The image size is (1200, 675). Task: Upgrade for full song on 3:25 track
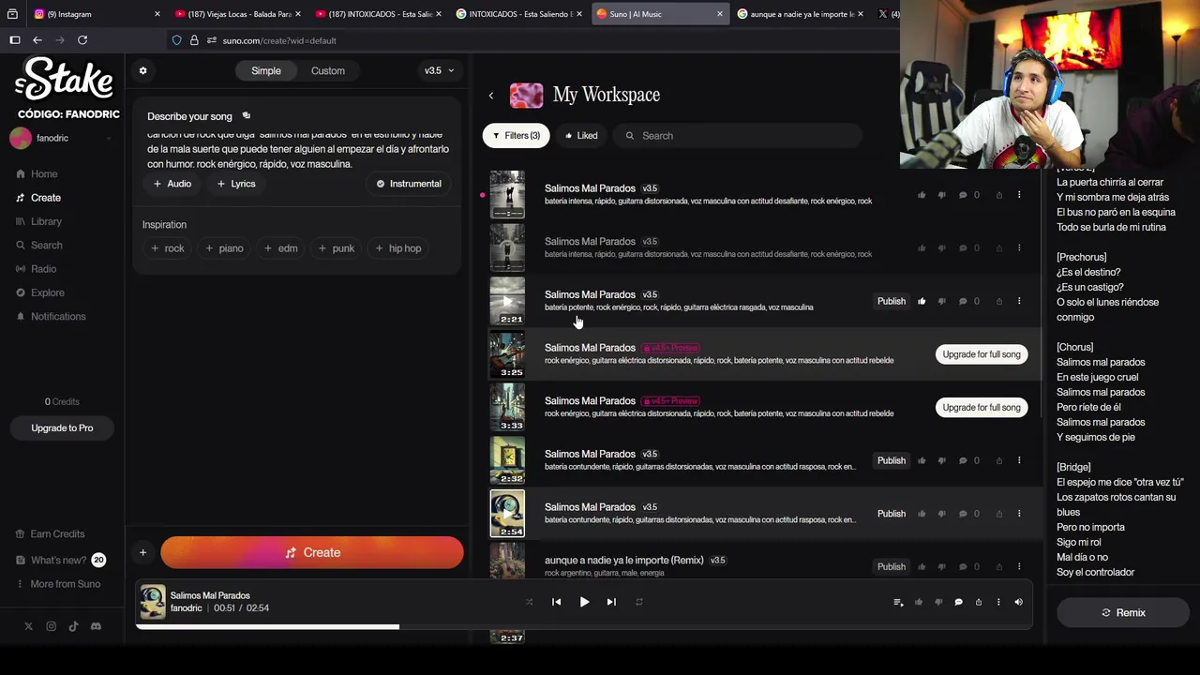pyautogui.click(x=982, y=354)
